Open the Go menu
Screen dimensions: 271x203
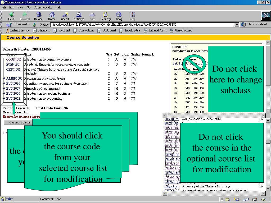point(29,7)
